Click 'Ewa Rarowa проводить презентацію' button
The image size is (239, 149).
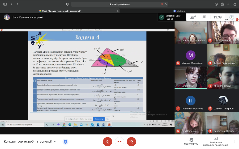(216, 141)
